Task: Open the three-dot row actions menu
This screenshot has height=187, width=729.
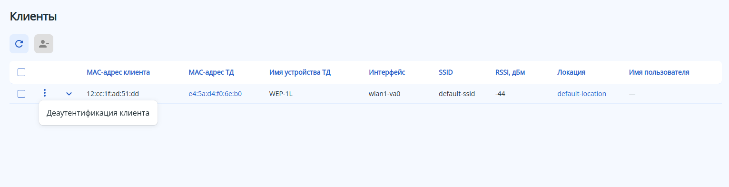Action: pyautogui.click(x=45, y=93)
